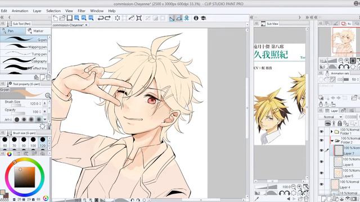The height and width of the screenshot is (202, 360).
Task: Expand Folder 1 in Layer panel
Action: 331,131
